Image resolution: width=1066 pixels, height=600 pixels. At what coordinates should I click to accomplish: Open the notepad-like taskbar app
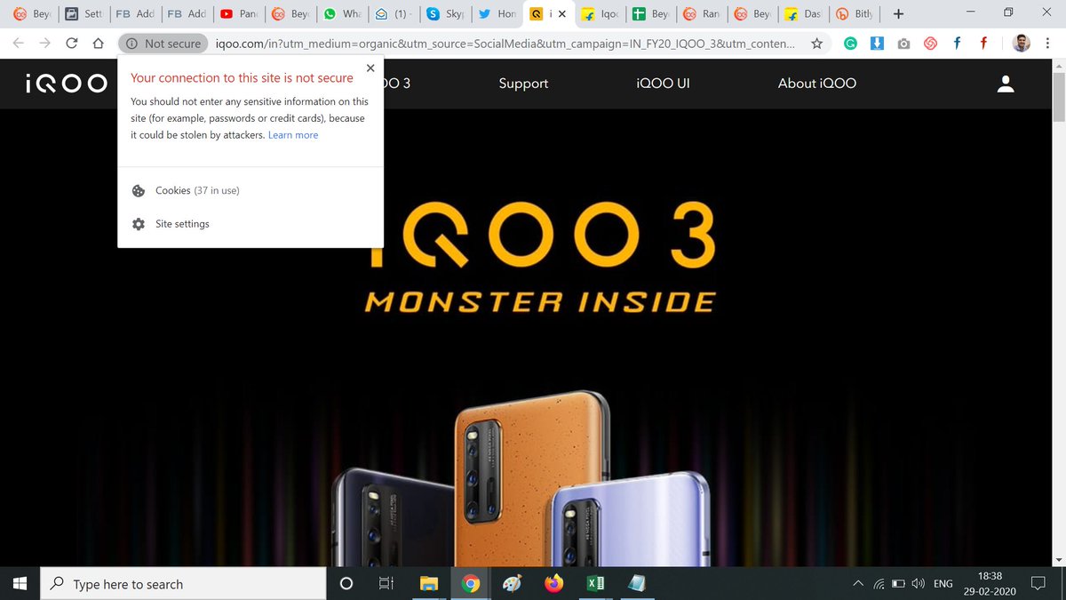click(x=636, y=584)
